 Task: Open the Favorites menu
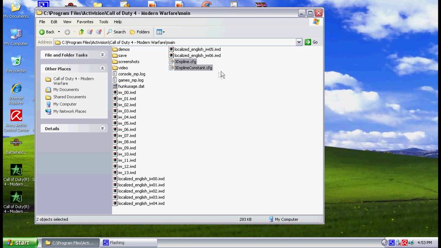click(85, 22)
